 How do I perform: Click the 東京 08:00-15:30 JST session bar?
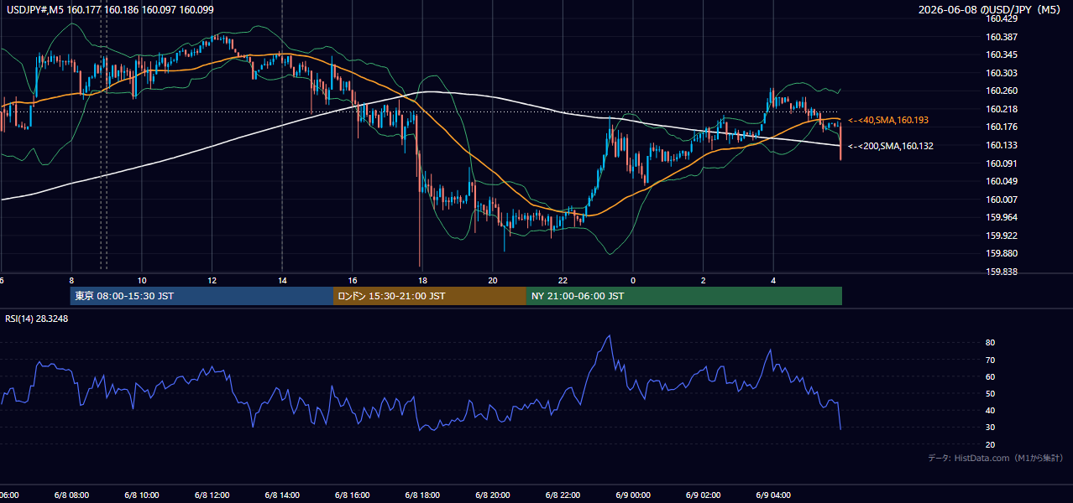tap(202, 296)
